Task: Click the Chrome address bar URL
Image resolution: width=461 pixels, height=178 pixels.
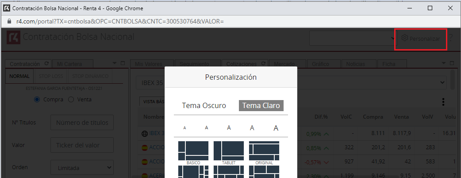Action: pyautogui.click(x=120, y=22)
